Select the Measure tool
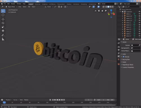Image resolution: width=141 pixels, height=108 pixels. pos(3,39)
